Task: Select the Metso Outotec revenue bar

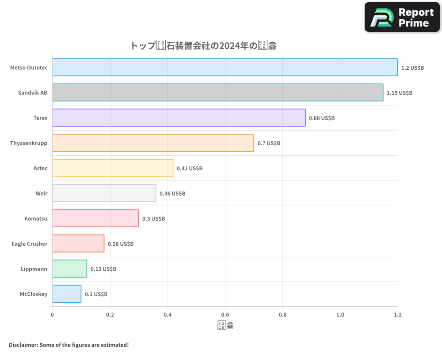Action: pyautogui.click(x=221, y=68)
